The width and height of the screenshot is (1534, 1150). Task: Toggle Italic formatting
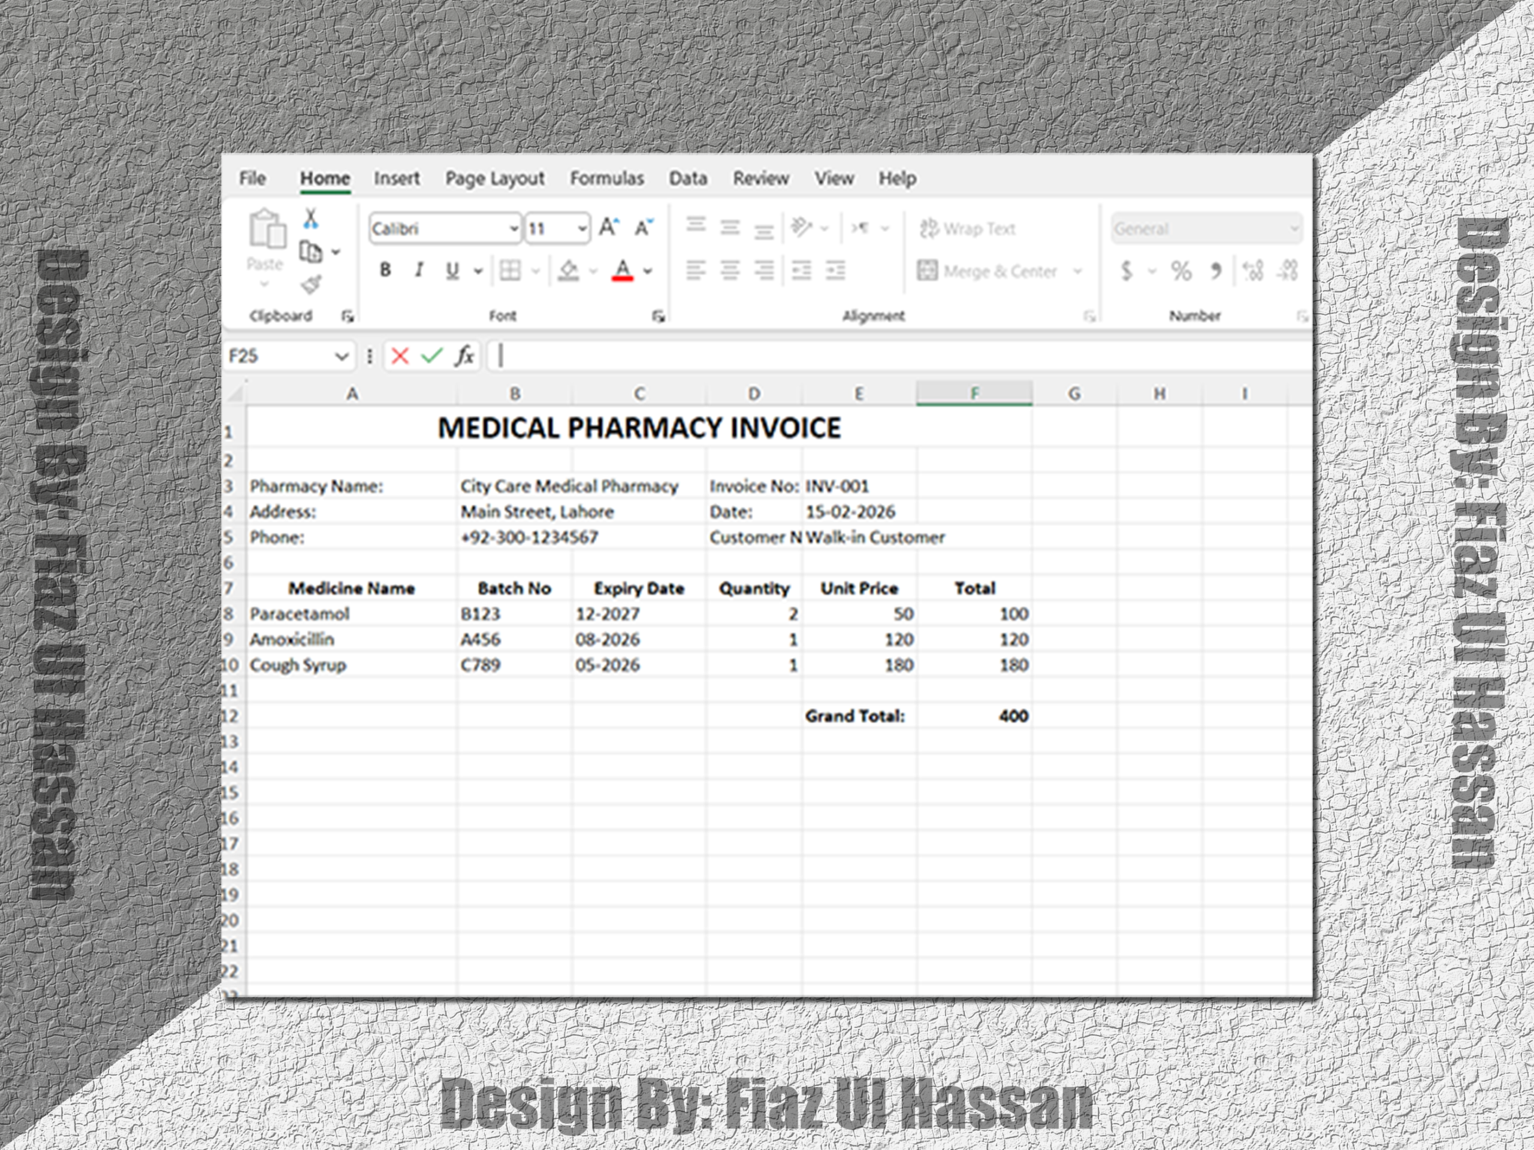pos(419,270)
